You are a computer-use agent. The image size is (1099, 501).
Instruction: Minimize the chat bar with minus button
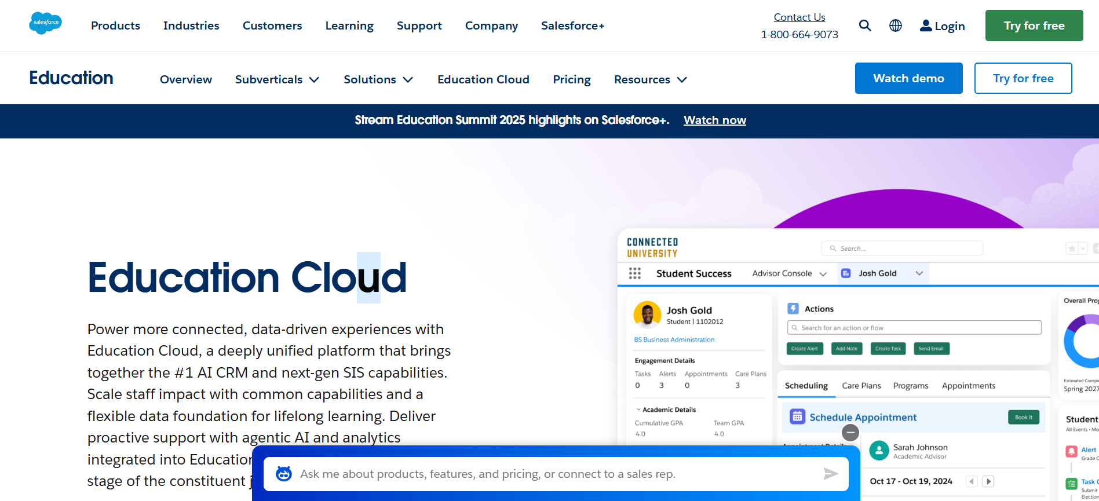850,432
